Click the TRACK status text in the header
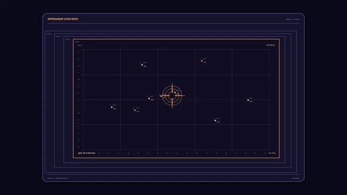This screenshot has width=347, height=195. pos(292,19)
